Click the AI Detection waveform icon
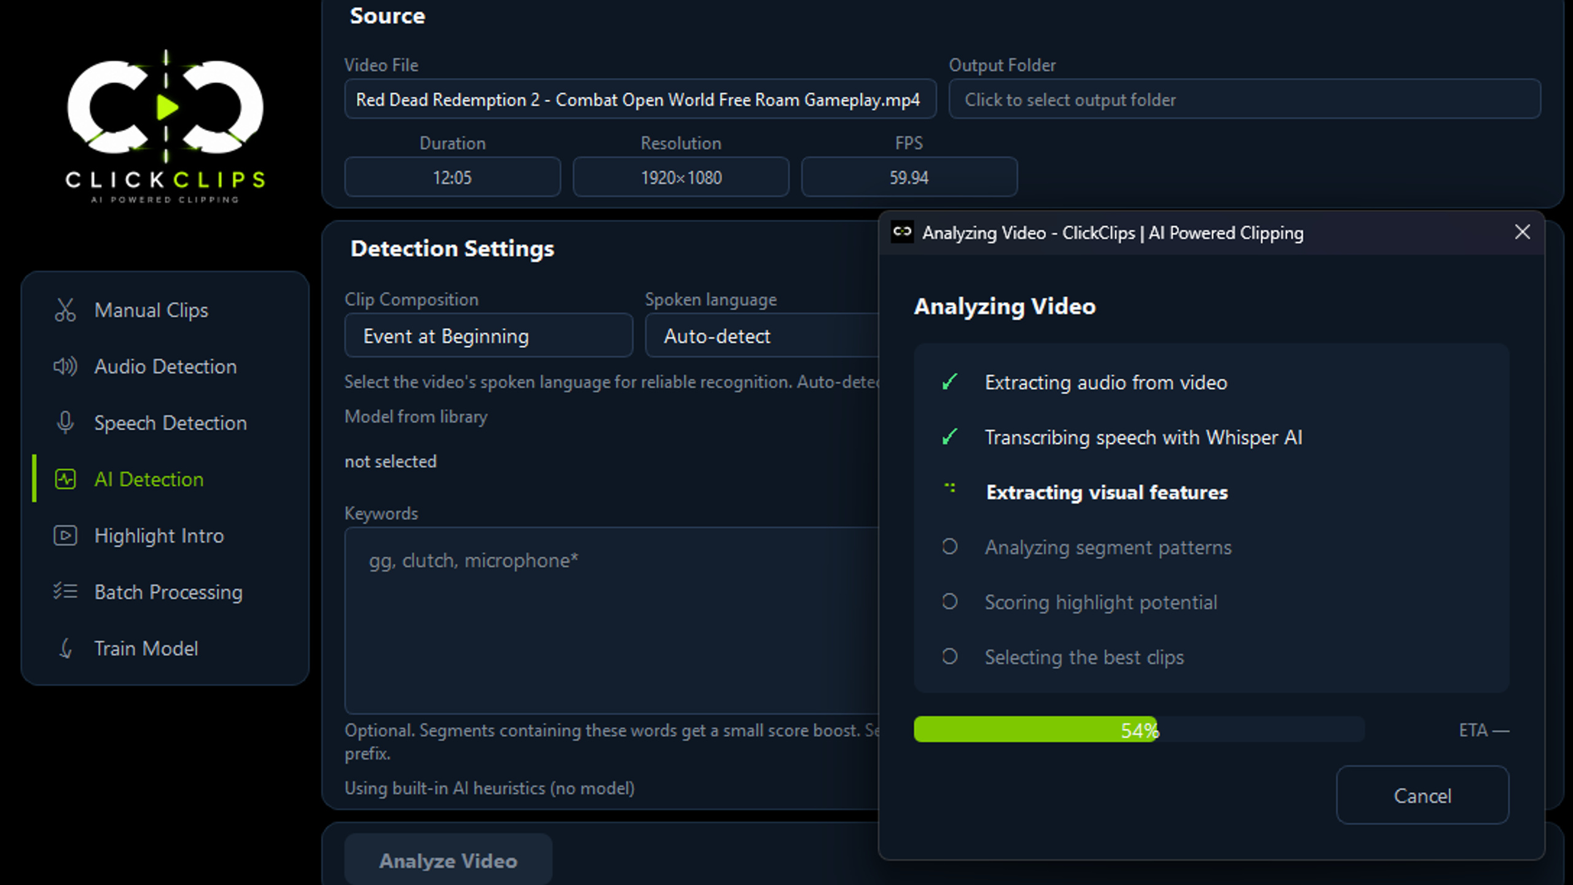Viewport: 1573px width, 885px height. 65,479
